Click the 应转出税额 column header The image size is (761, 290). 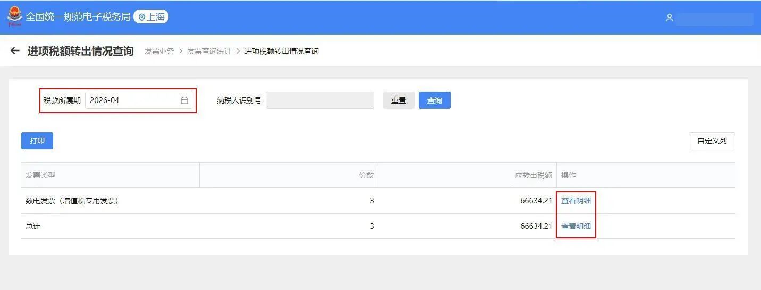point(534,175)
